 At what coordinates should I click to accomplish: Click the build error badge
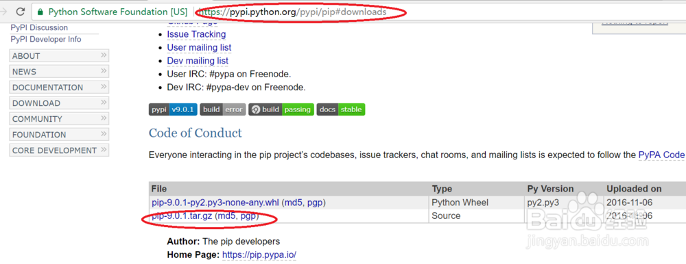coord(223,109)
